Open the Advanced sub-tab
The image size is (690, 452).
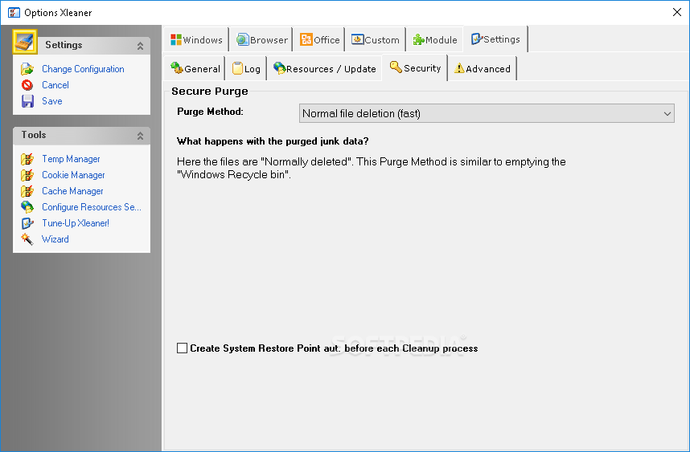coord(483,69)
